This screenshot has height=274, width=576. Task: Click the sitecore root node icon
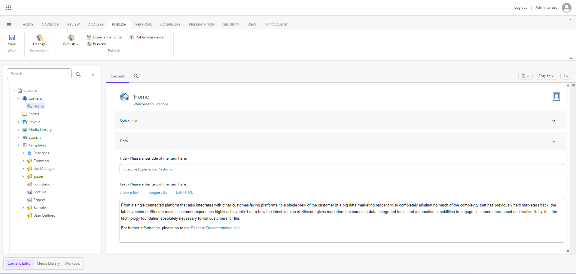tap(20, 91)
